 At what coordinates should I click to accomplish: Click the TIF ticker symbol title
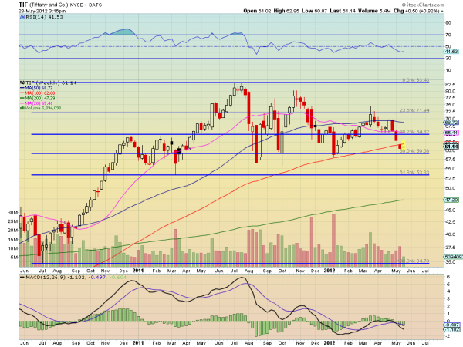click(23, 5)
